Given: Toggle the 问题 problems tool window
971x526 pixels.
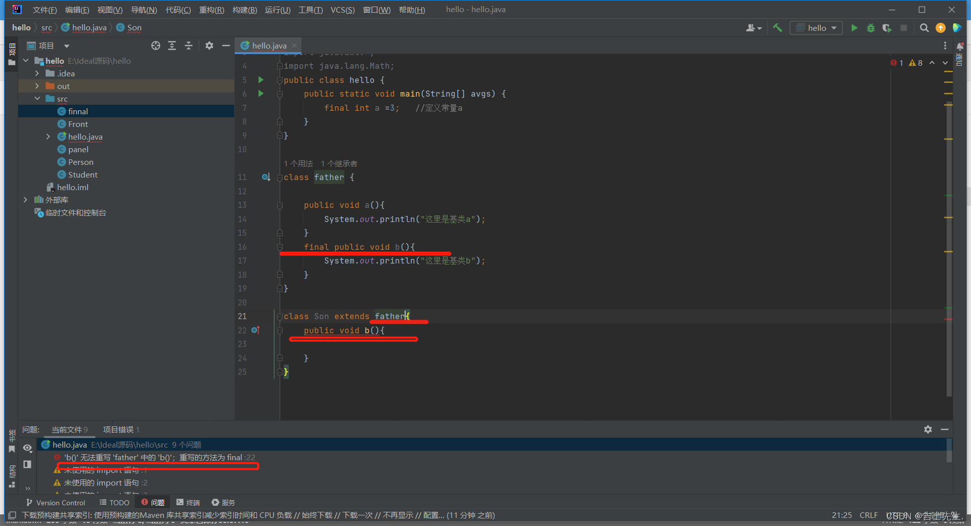Looking at the screenshot, I should point(153,502).
